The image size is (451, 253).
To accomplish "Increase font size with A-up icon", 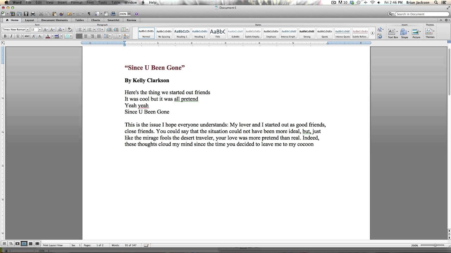I will pos(46,30).
